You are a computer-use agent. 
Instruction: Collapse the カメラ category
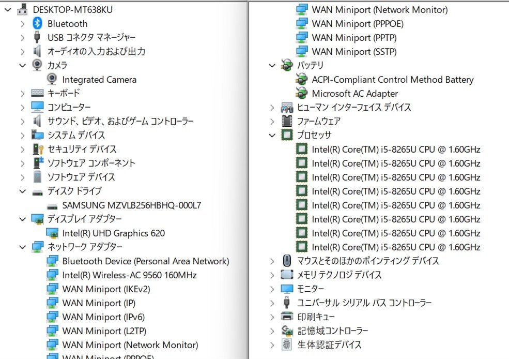[x=22, y=65]
